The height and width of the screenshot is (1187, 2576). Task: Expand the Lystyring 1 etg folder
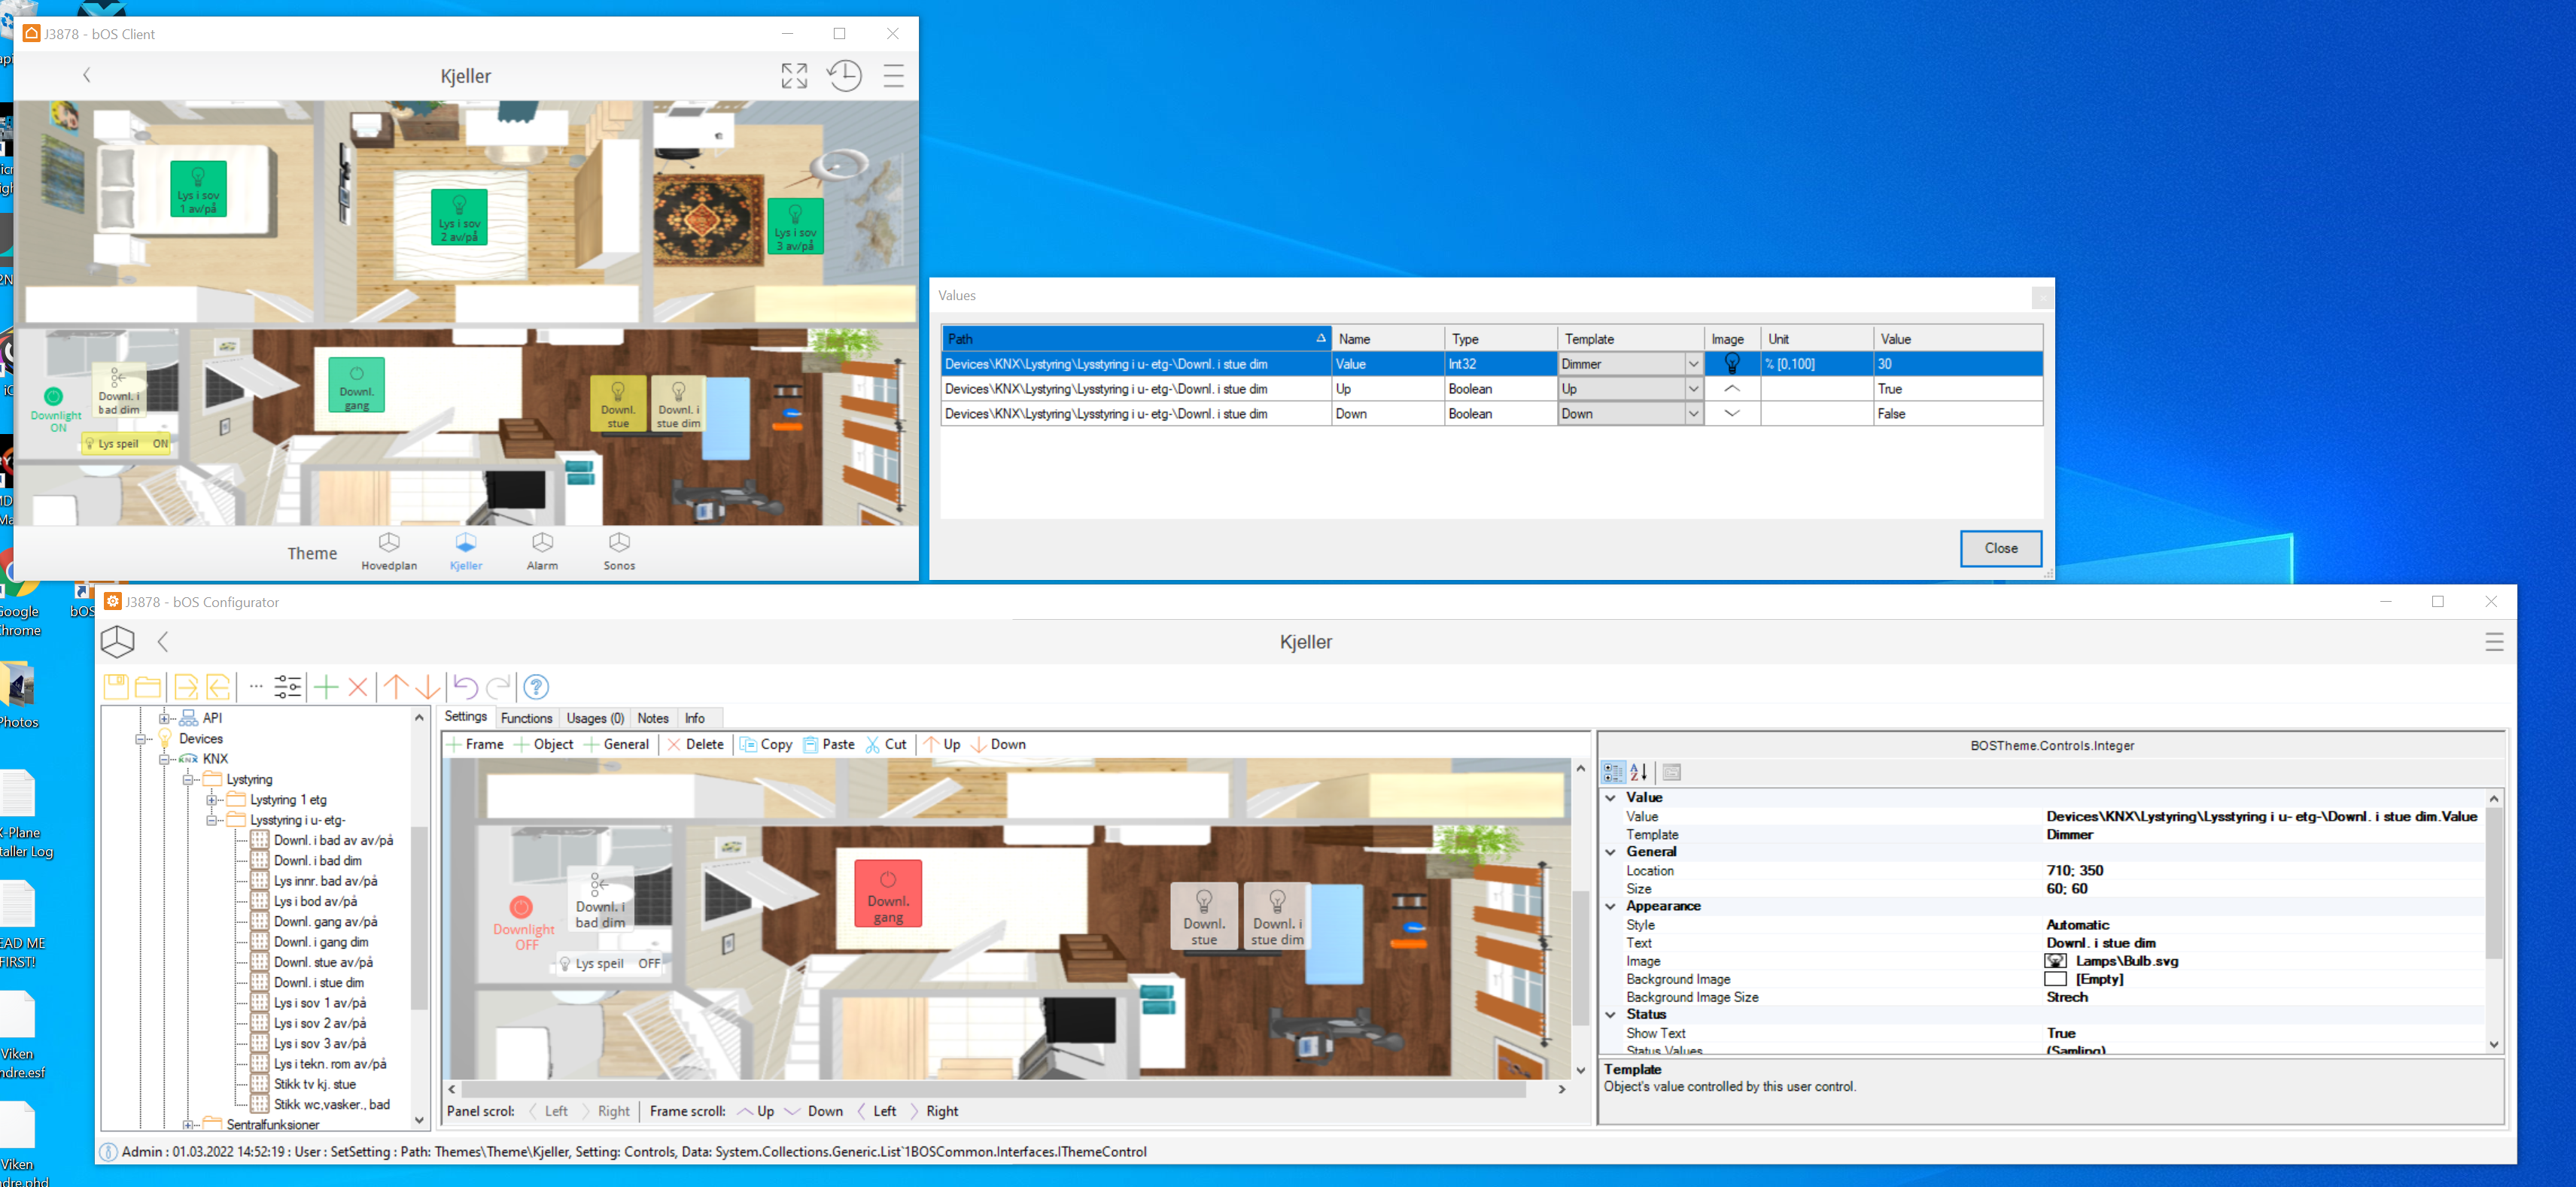tap(212, 800)
